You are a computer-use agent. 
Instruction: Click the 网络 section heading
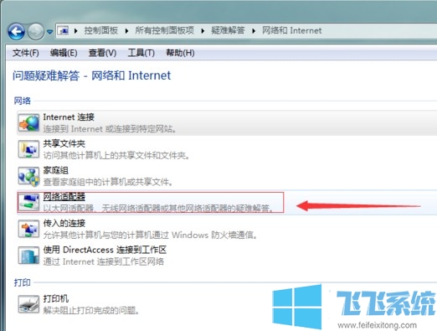tap(22, 101)
